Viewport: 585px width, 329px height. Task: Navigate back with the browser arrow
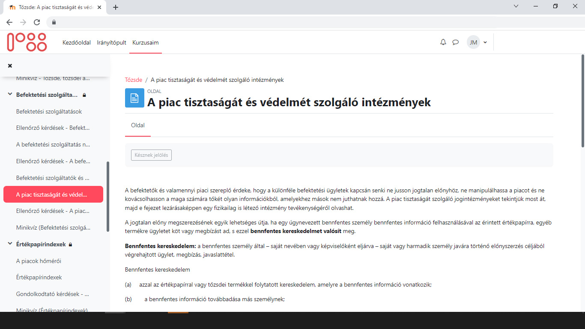pos(9,22)
